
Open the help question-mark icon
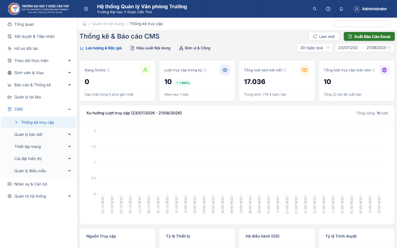coord(328,9)
